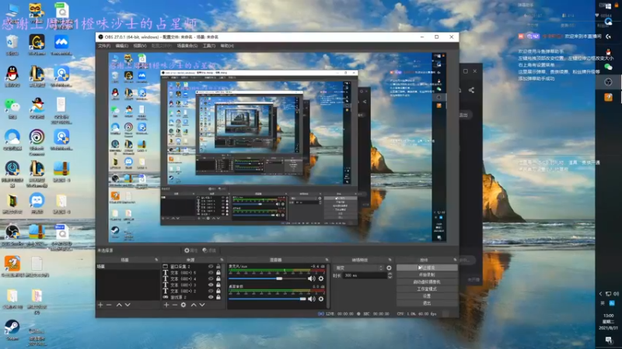Toggle visibility of 文本 (GDI+) 2 source
Image resolution: width=622 pixels, height=349 pixels.
click(211, 291)
